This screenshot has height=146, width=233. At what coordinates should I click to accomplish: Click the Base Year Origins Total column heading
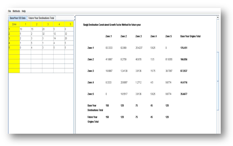tap(190, 36)
